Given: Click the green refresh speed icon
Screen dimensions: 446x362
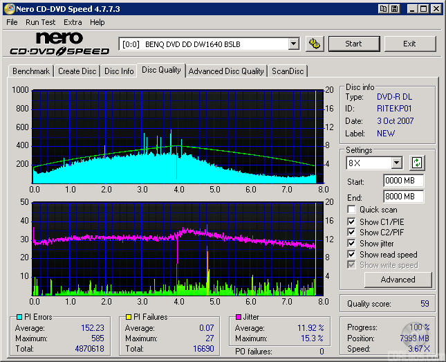Looking at the screenshot, I should coord(416,163).
